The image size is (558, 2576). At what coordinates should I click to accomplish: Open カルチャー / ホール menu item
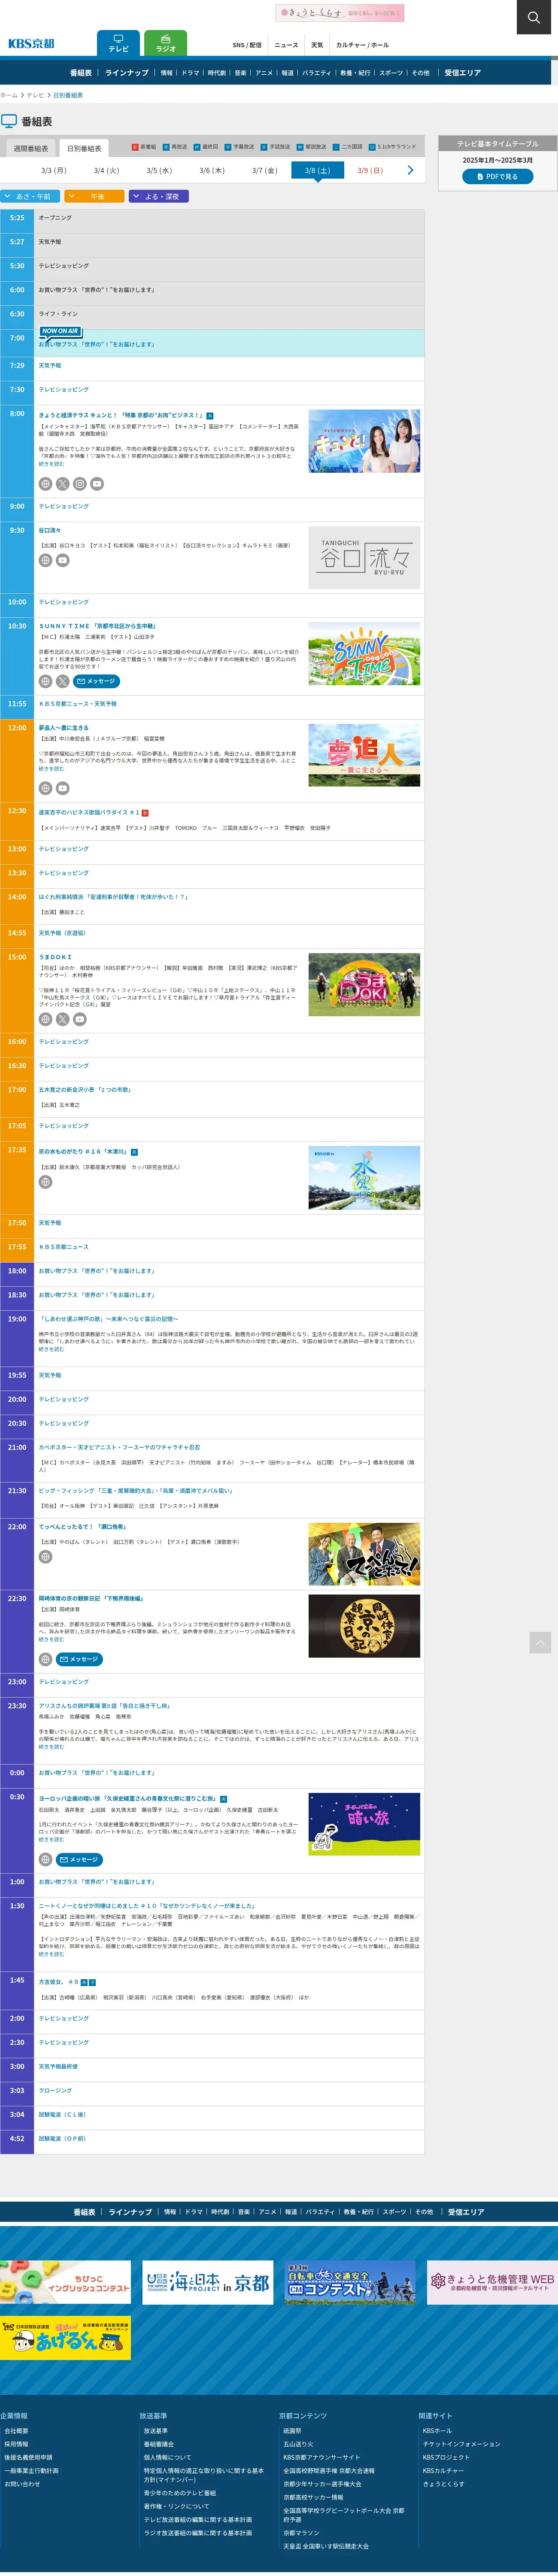(362, 45)
